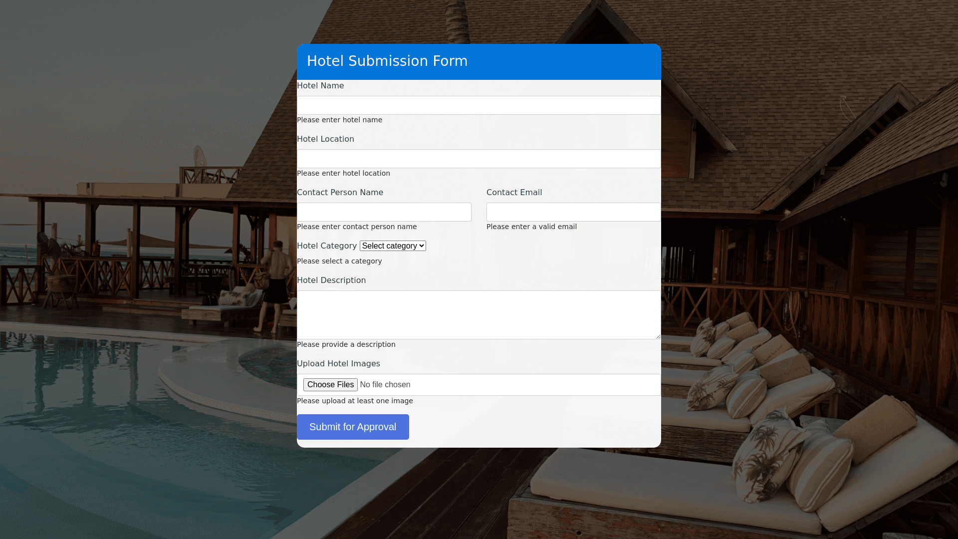Click the Upload Hotel Images label

338,364
